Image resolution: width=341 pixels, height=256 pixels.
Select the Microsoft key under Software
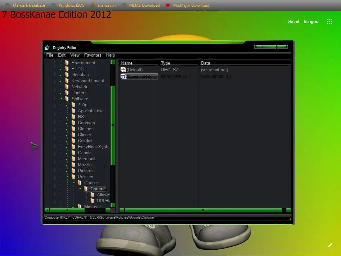click(87, 159)
